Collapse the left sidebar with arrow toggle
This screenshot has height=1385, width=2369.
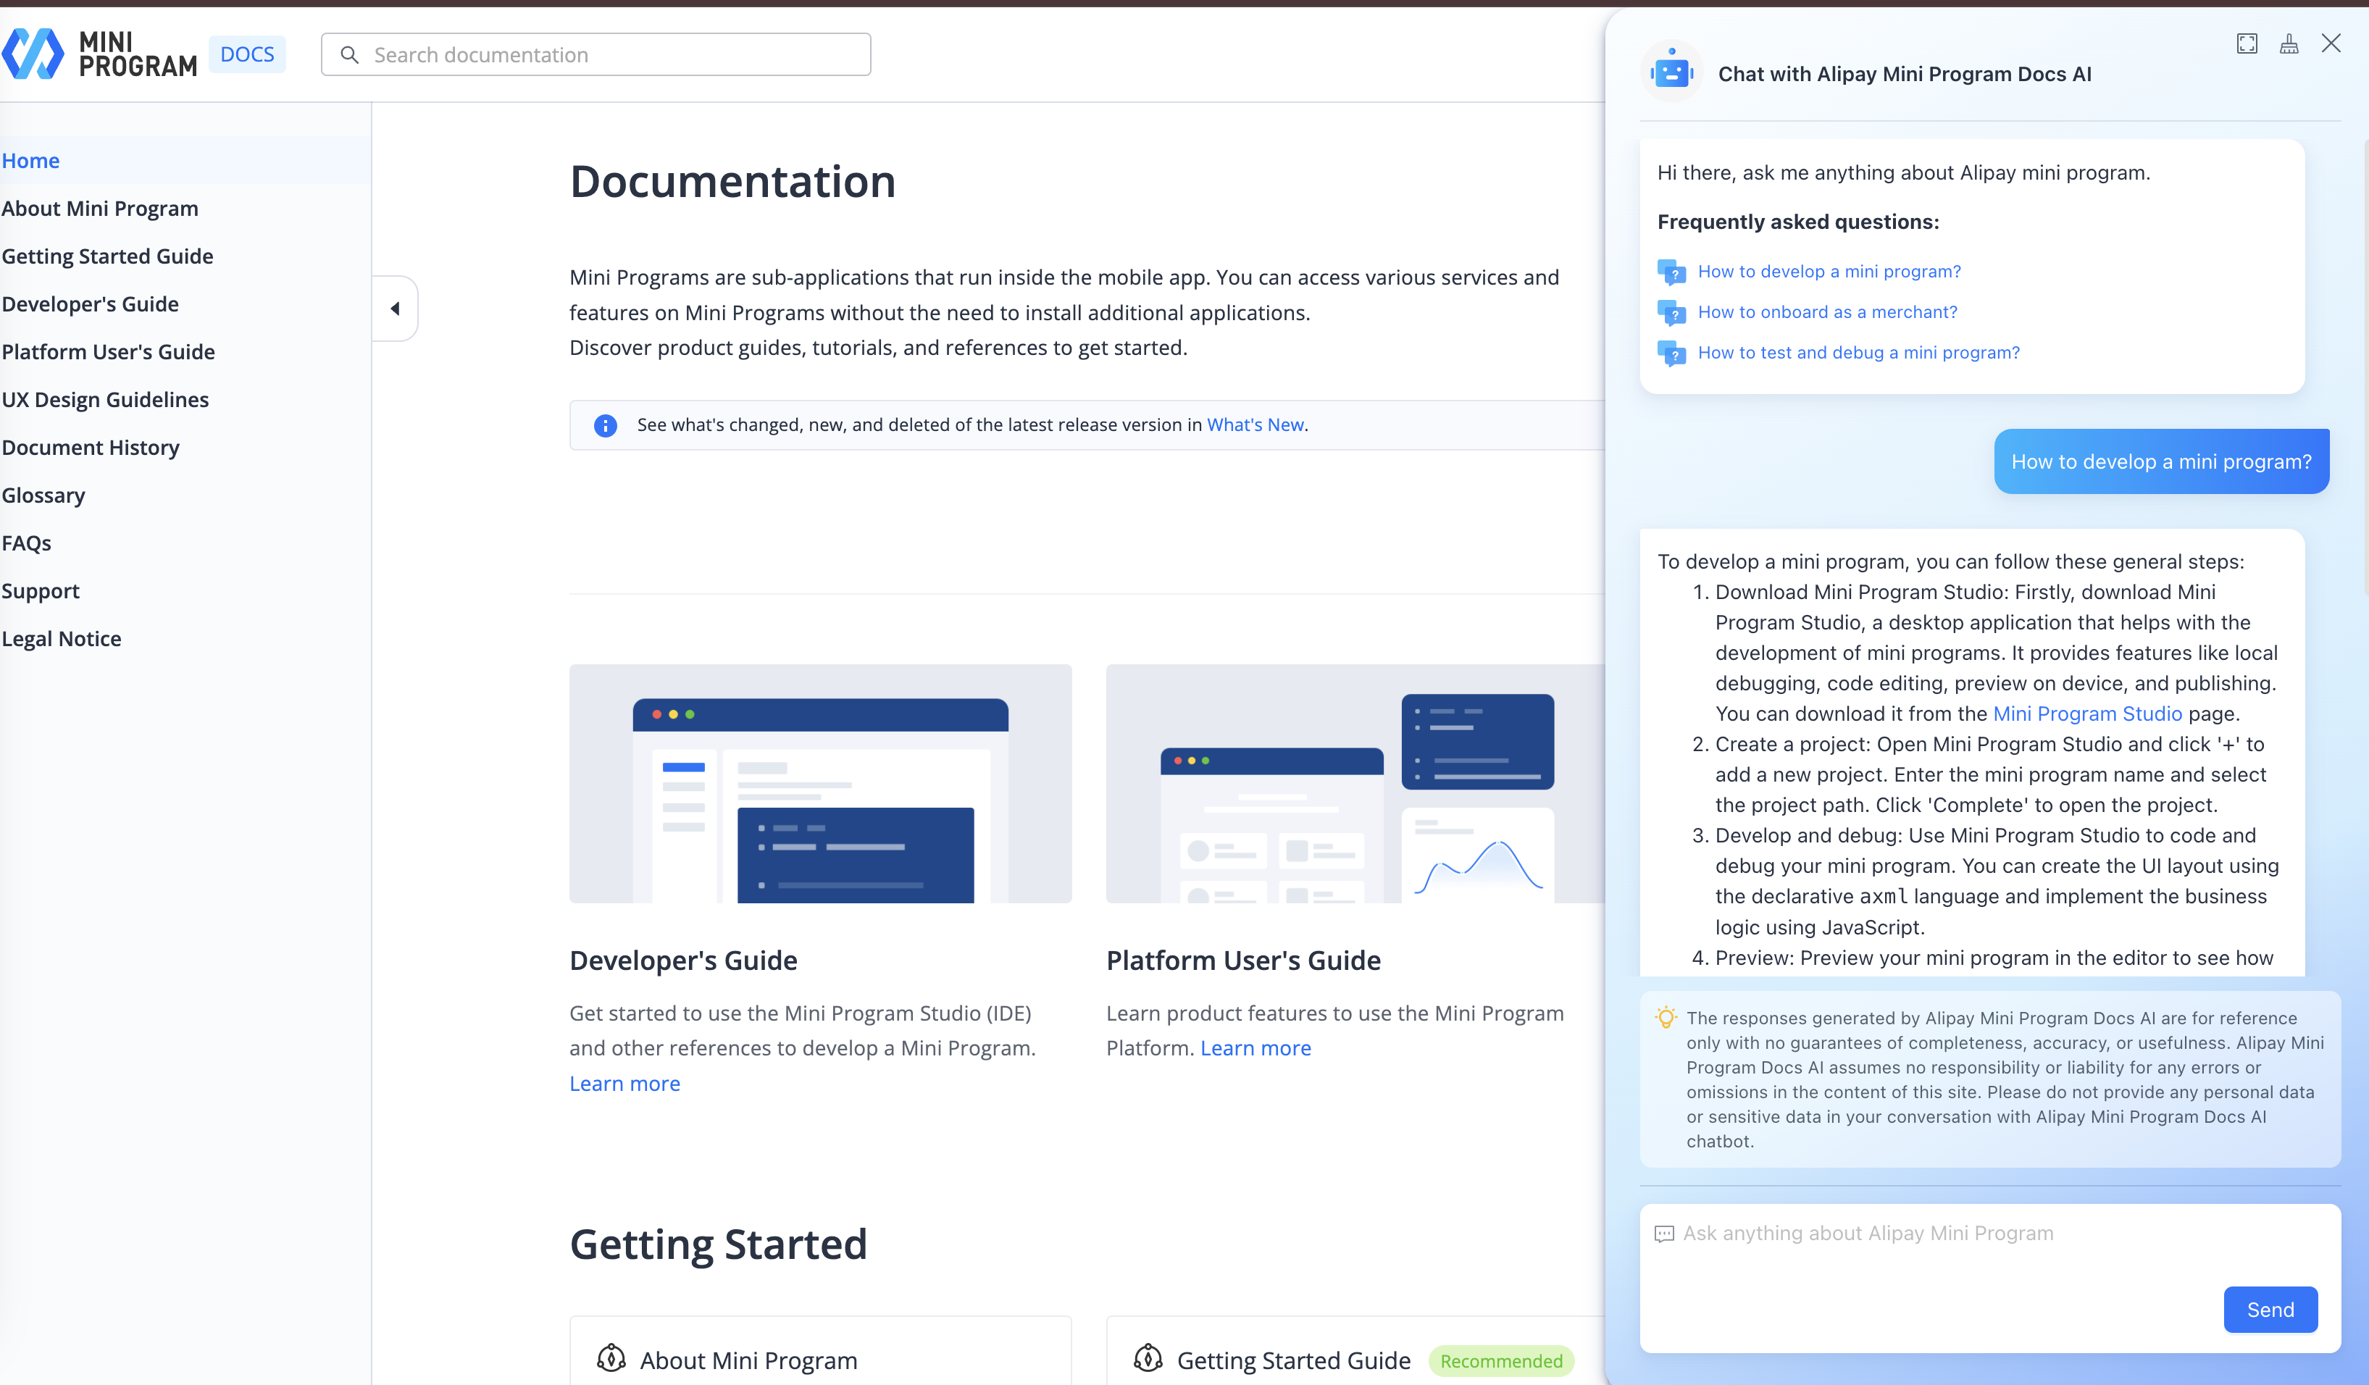[395, 309]
